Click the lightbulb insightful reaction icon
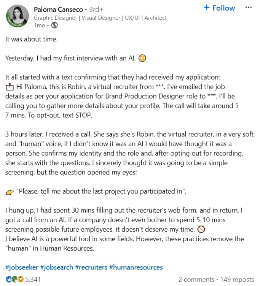Image resolution: width=260 pixels, height=286 pixels. pyautogui.click(x=21, y=279)
